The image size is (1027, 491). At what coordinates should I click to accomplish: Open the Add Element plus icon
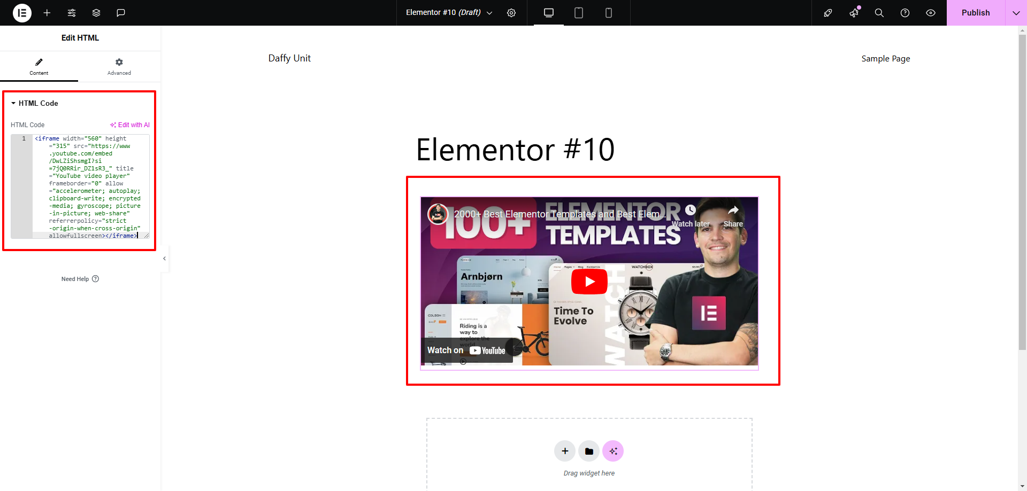pyautogui.click(x=47, y=13)
